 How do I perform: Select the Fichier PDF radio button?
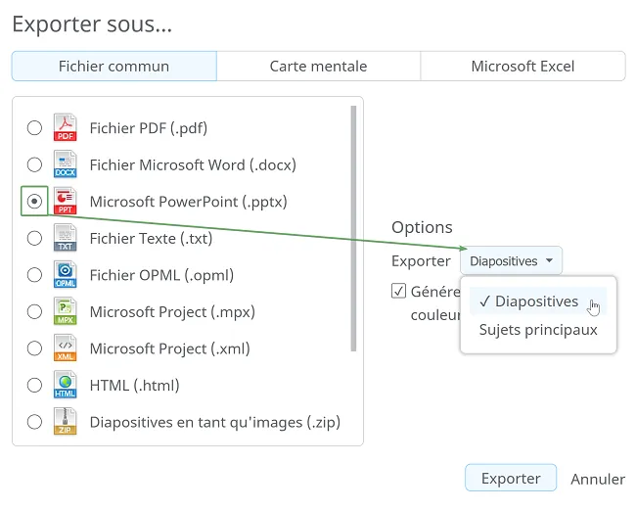34,128
